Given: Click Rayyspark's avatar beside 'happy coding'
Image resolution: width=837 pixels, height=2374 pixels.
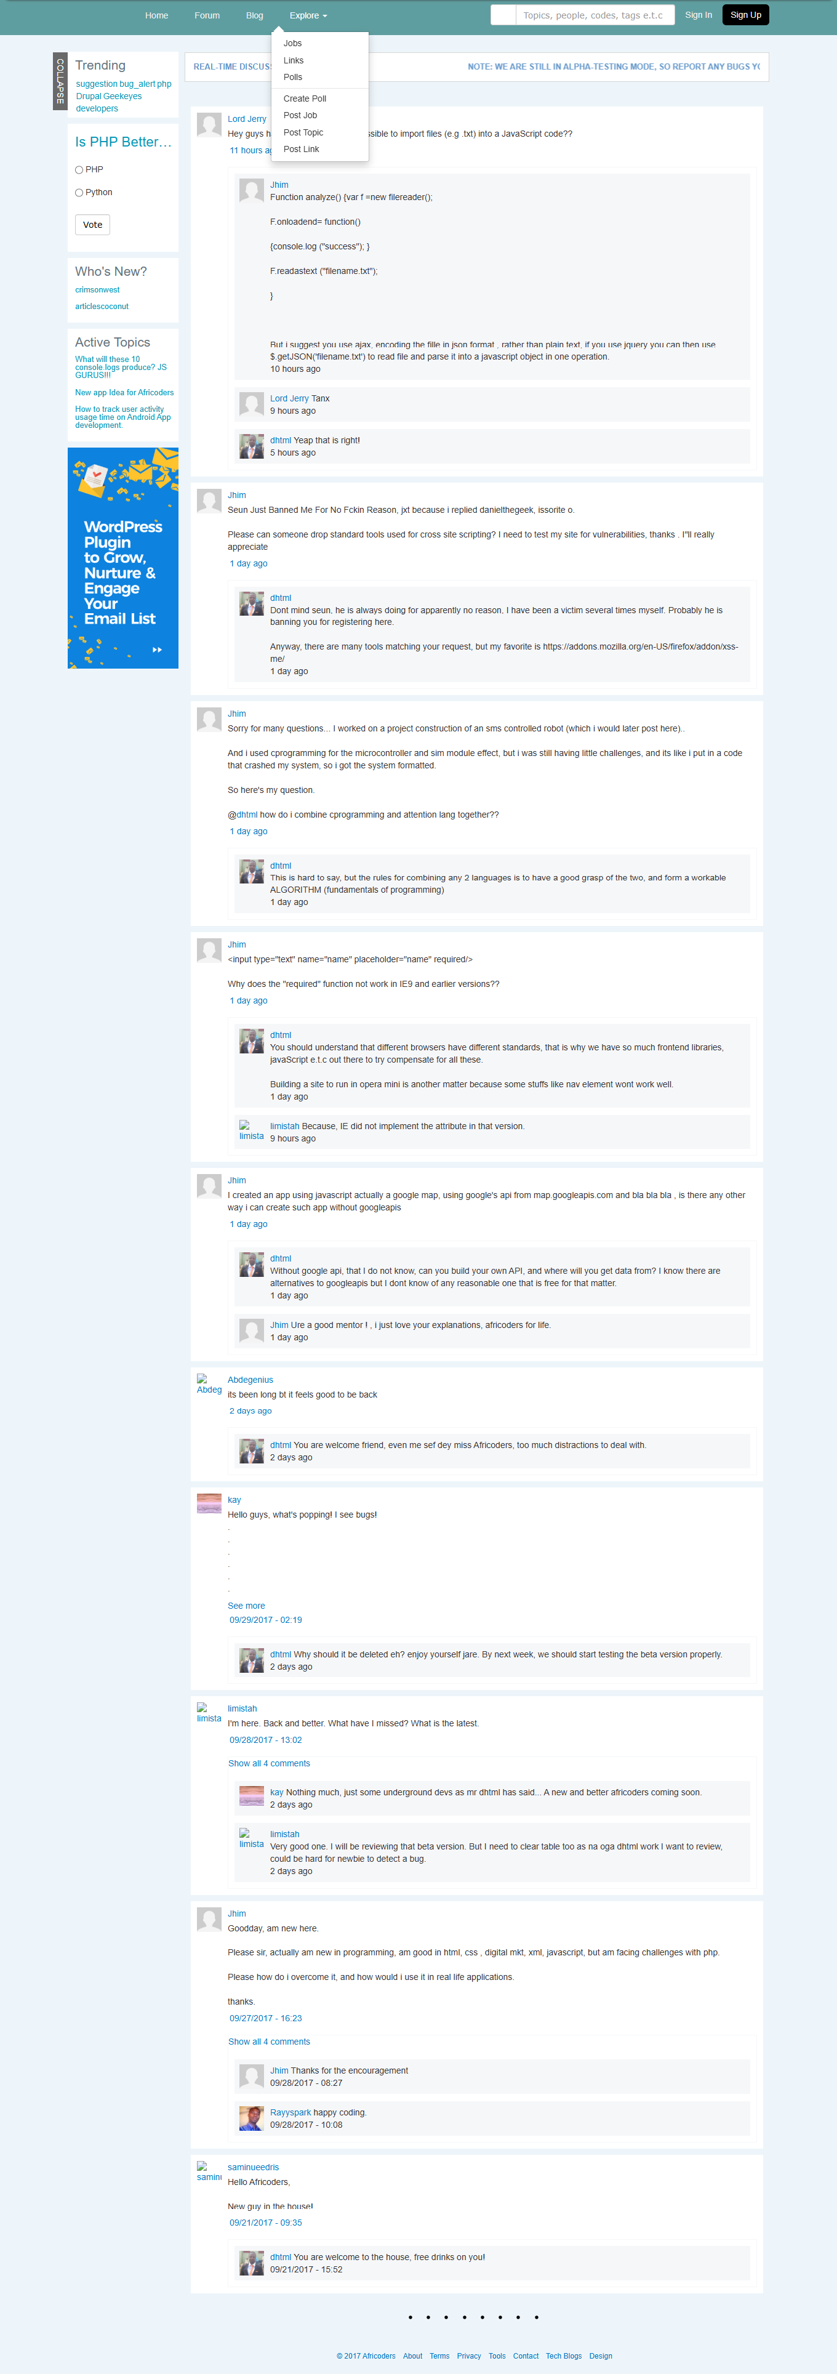Looking at the screenshot, I should pos(251,2118).
